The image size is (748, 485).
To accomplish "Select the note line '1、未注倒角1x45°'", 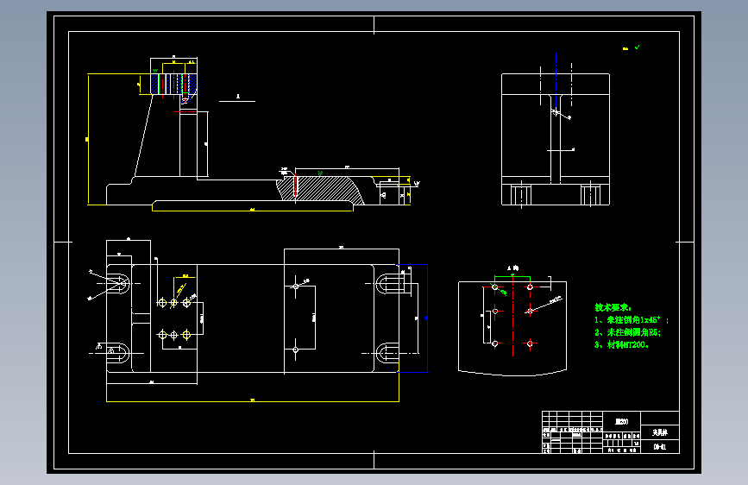I will (x=632, y=320).
